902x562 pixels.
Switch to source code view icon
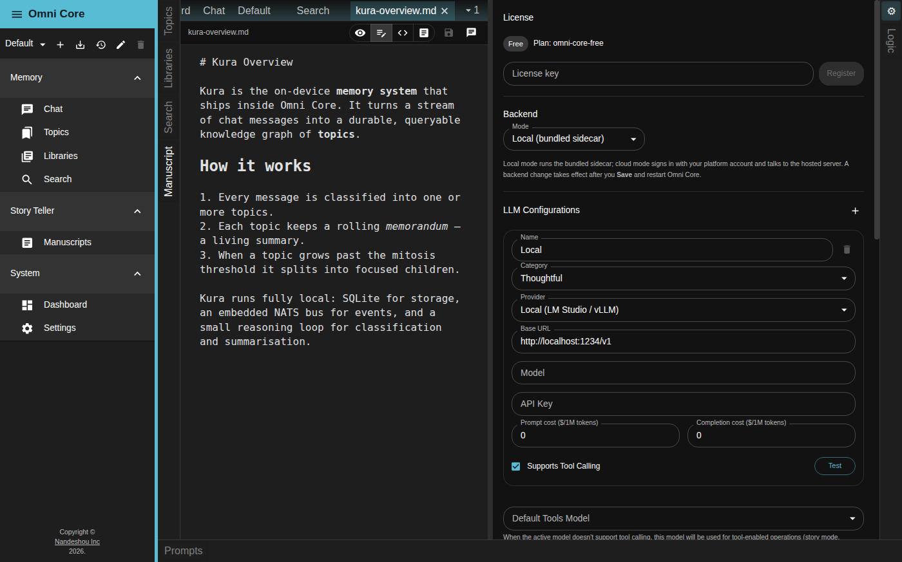coord(403,33)
